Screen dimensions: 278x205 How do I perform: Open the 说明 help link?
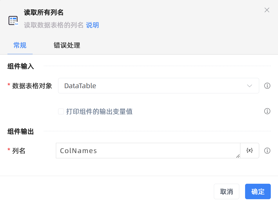[92, 25]
